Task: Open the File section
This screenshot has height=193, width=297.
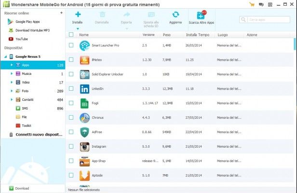Action: pos(21,117)
